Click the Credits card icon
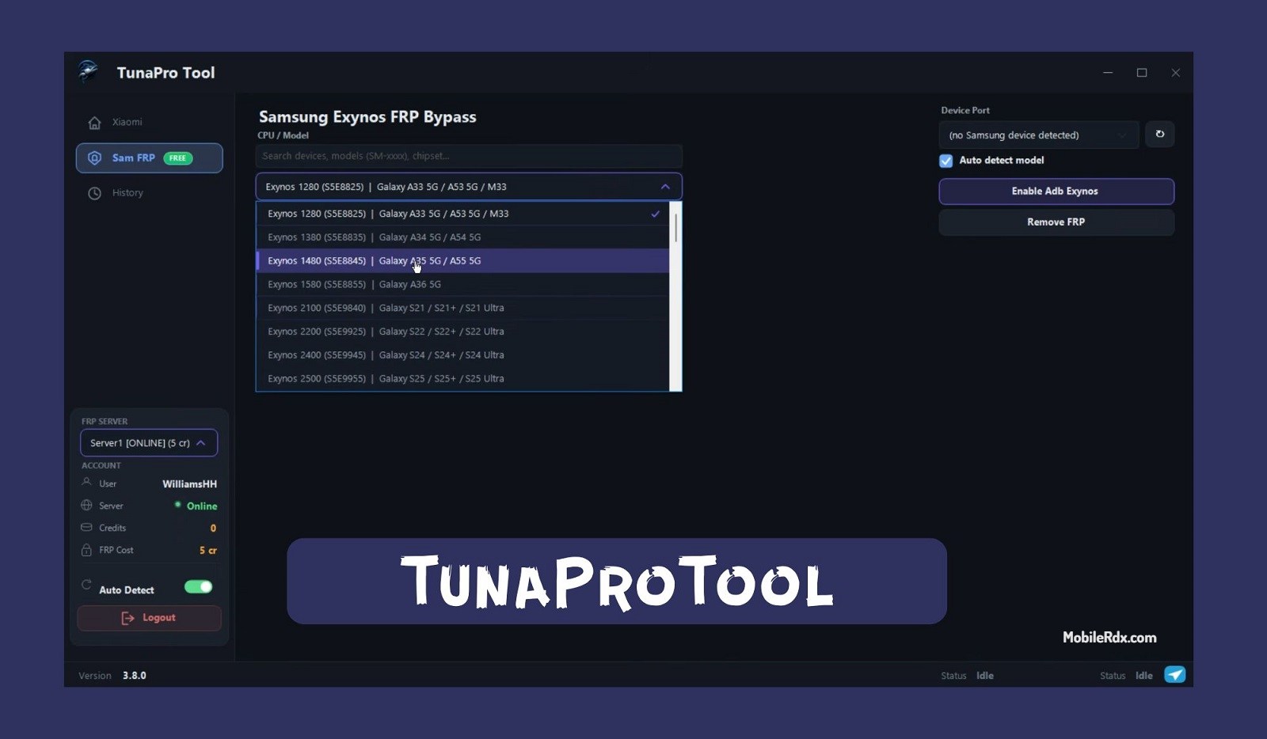Screen dimensions: 1267x739 (87, 527)
